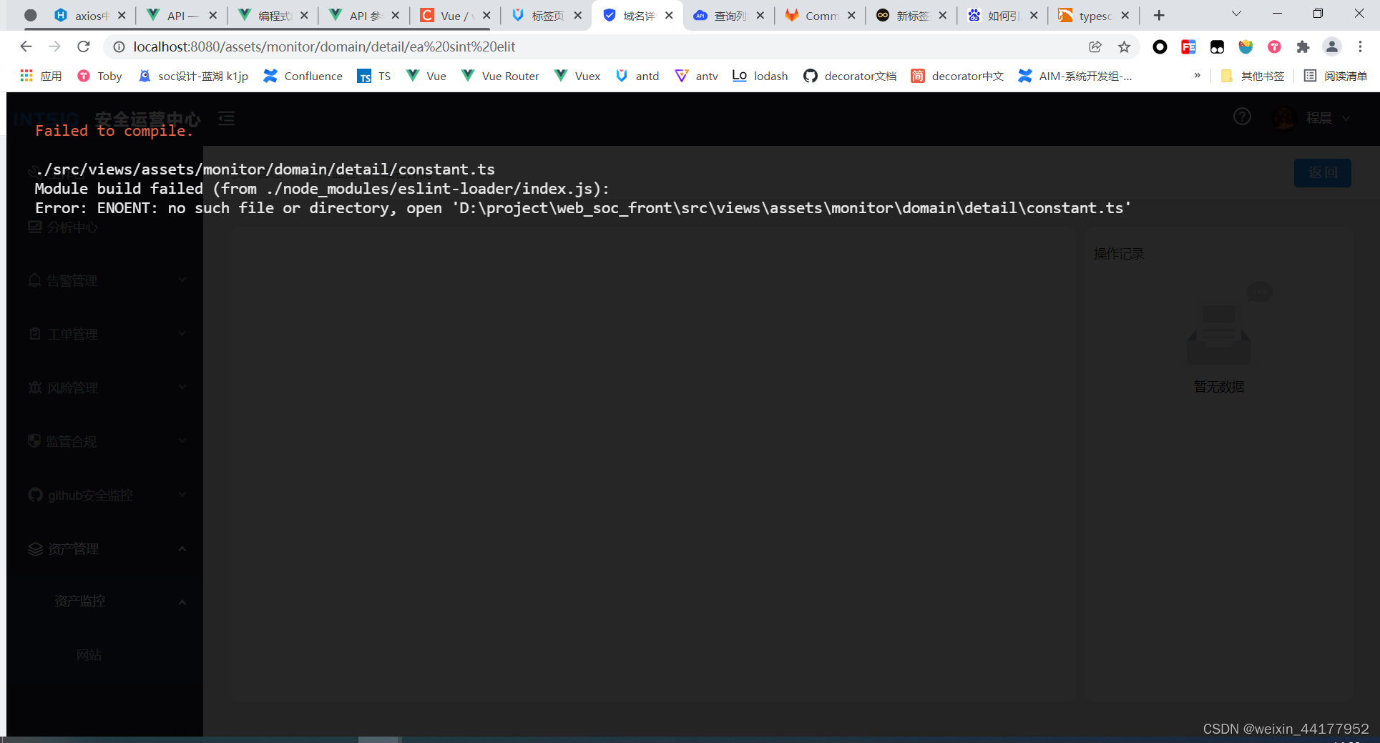Image resolution: width=1380 pixels, height=743 pixels.
Task: Collapse the 资产管理 menu
Action: pyautogui.click(x=104, y=548)
